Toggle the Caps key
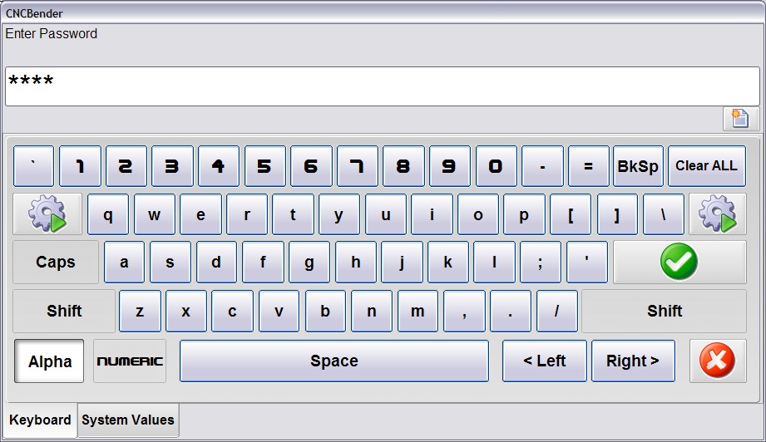 (x=56, y=263)
